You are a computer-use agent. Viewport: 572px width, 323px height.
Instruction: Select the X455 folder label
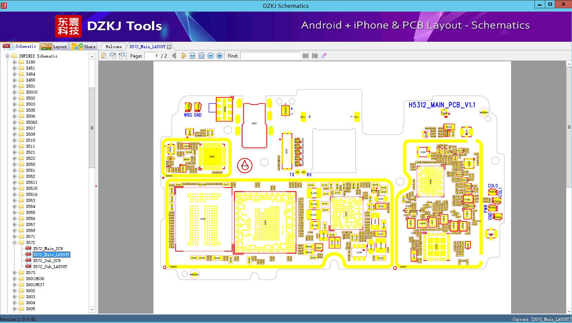30,80
